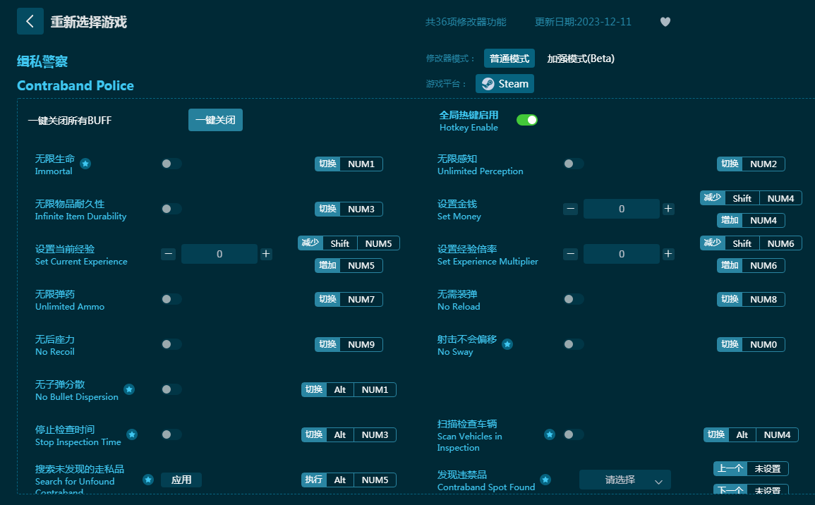Click the 更新日期:2023-12-11 text

pos(583,22)
